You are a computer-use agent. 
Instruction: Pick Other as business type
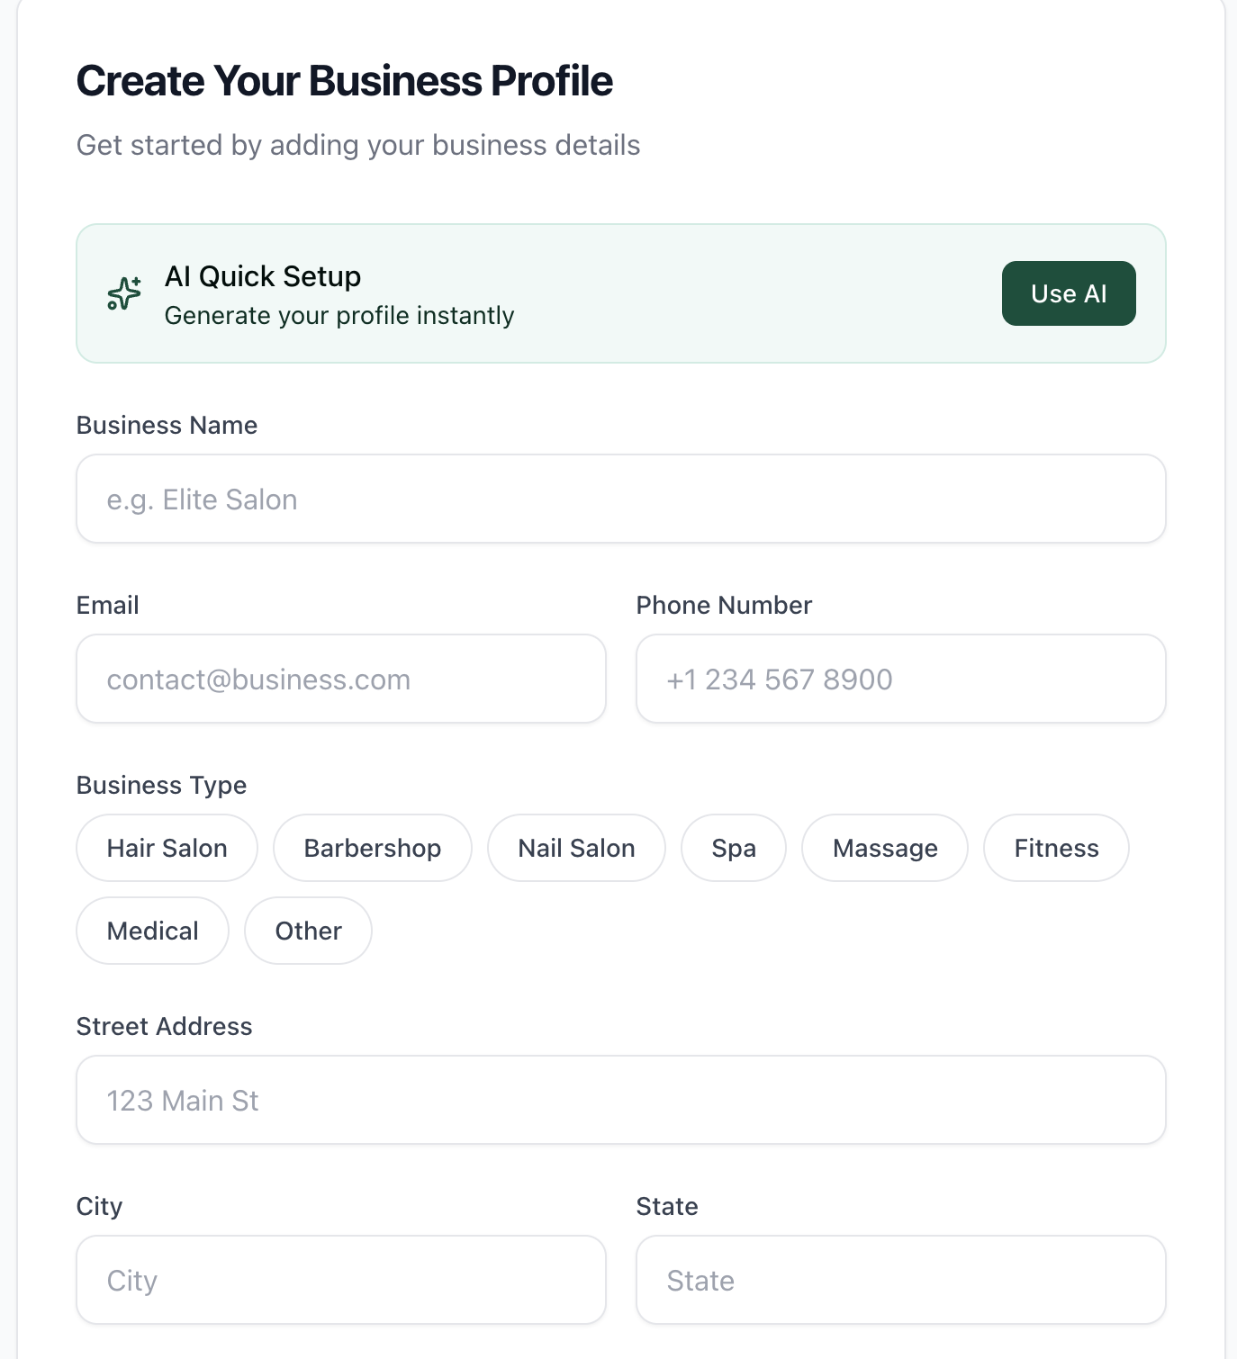pyautogui.click(x=308, y=931)
